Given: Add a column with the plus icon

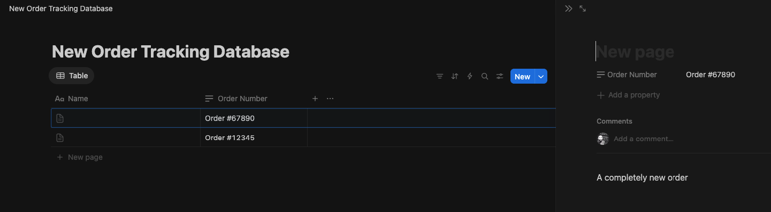Looking at the screenshot, I should [x=315, y=99].
